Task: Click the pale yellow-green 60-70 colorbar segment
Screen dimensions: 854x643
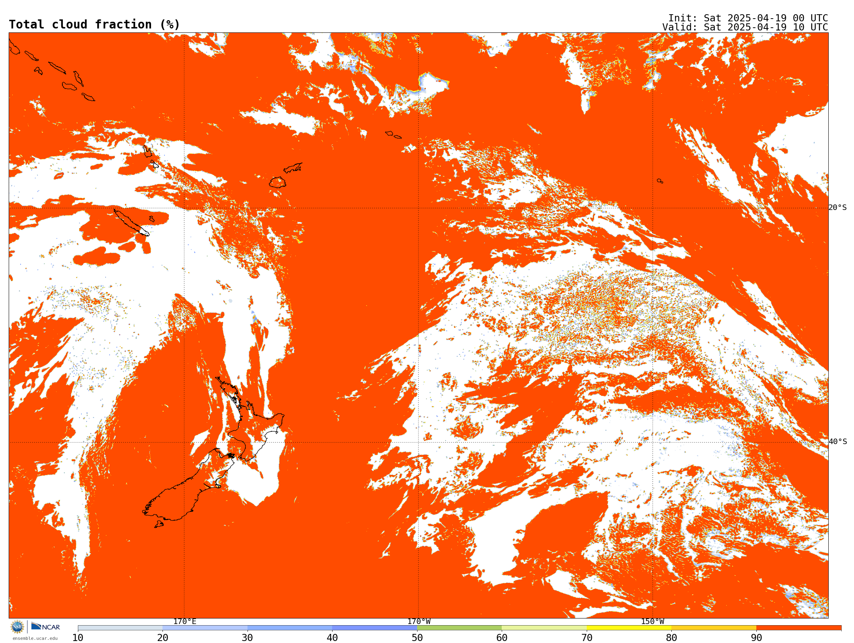Action: 544,628
